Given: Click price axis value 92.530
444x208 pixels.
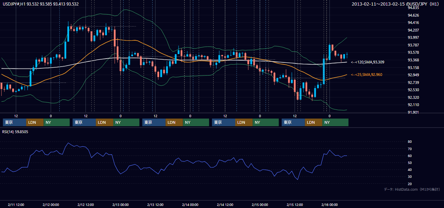Looking at the screenshot, I should pyautogui.click(x=413, y=90).
